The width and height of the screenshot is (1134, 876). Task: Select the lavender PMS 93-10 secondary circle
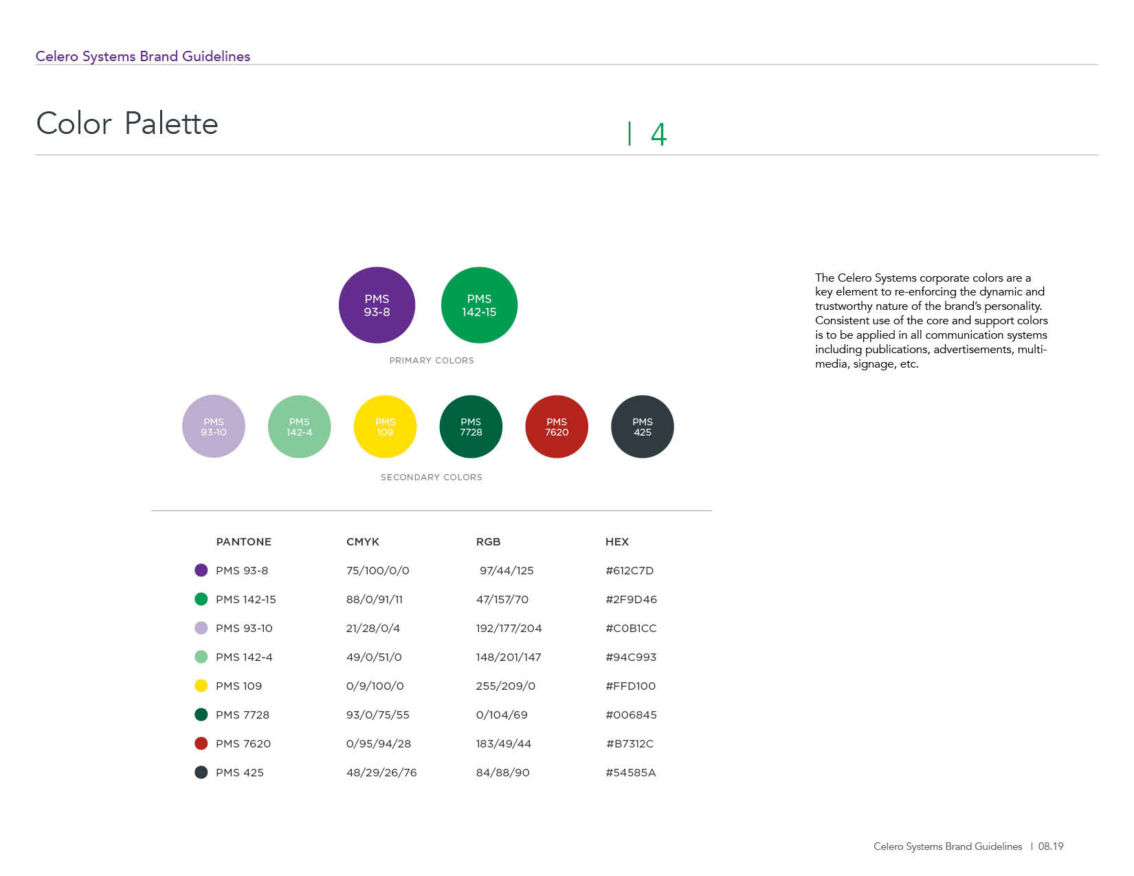(x=214, y=427)
